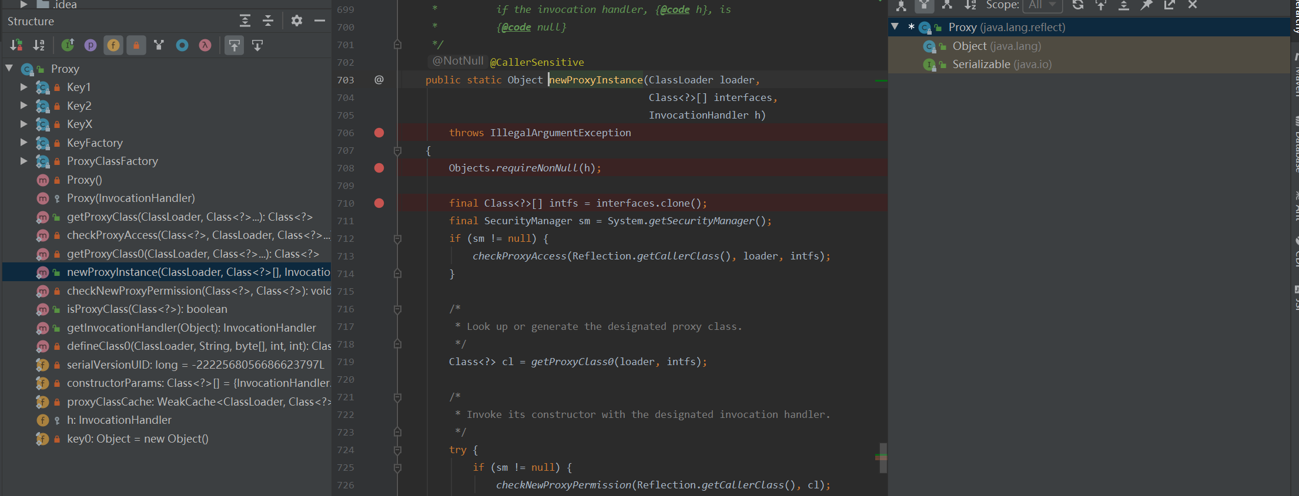Open the Scope dropdown in Hierarchy

[1043, 5]
